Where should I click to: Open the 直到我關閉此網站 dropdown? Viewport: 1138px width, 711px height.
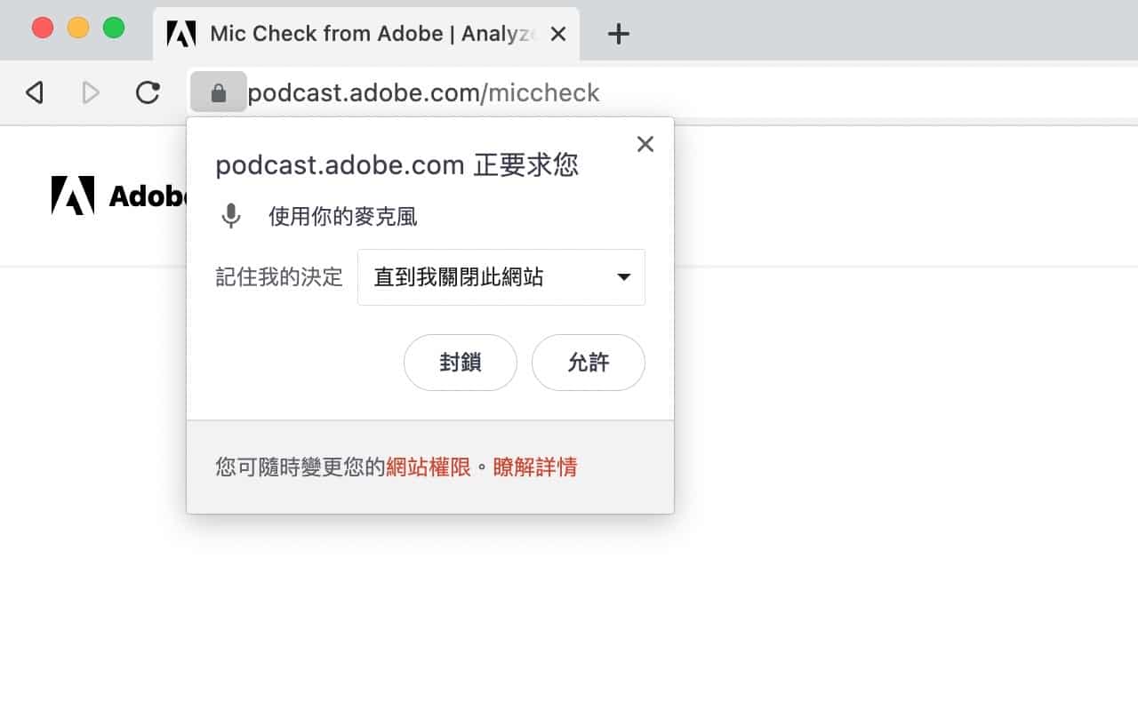tap(501, 277)
